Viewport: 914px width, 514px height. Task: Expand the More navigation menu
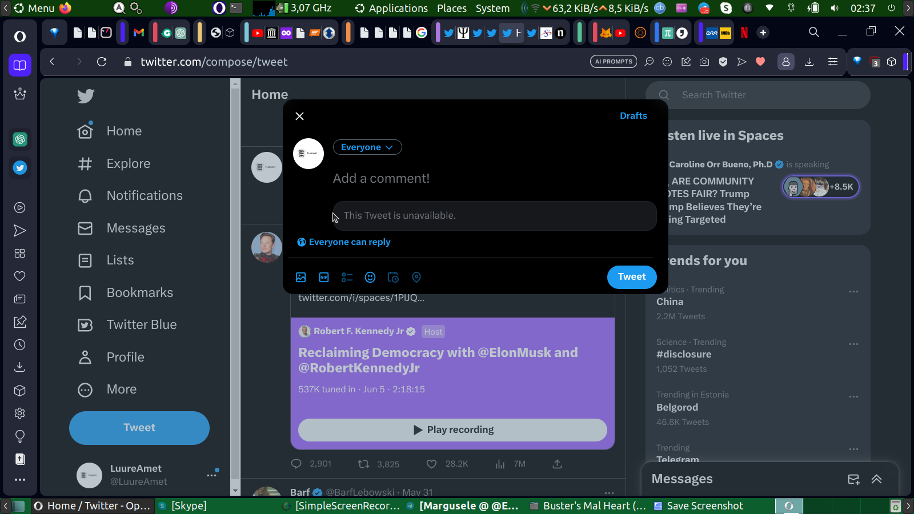tap(107, 389)
